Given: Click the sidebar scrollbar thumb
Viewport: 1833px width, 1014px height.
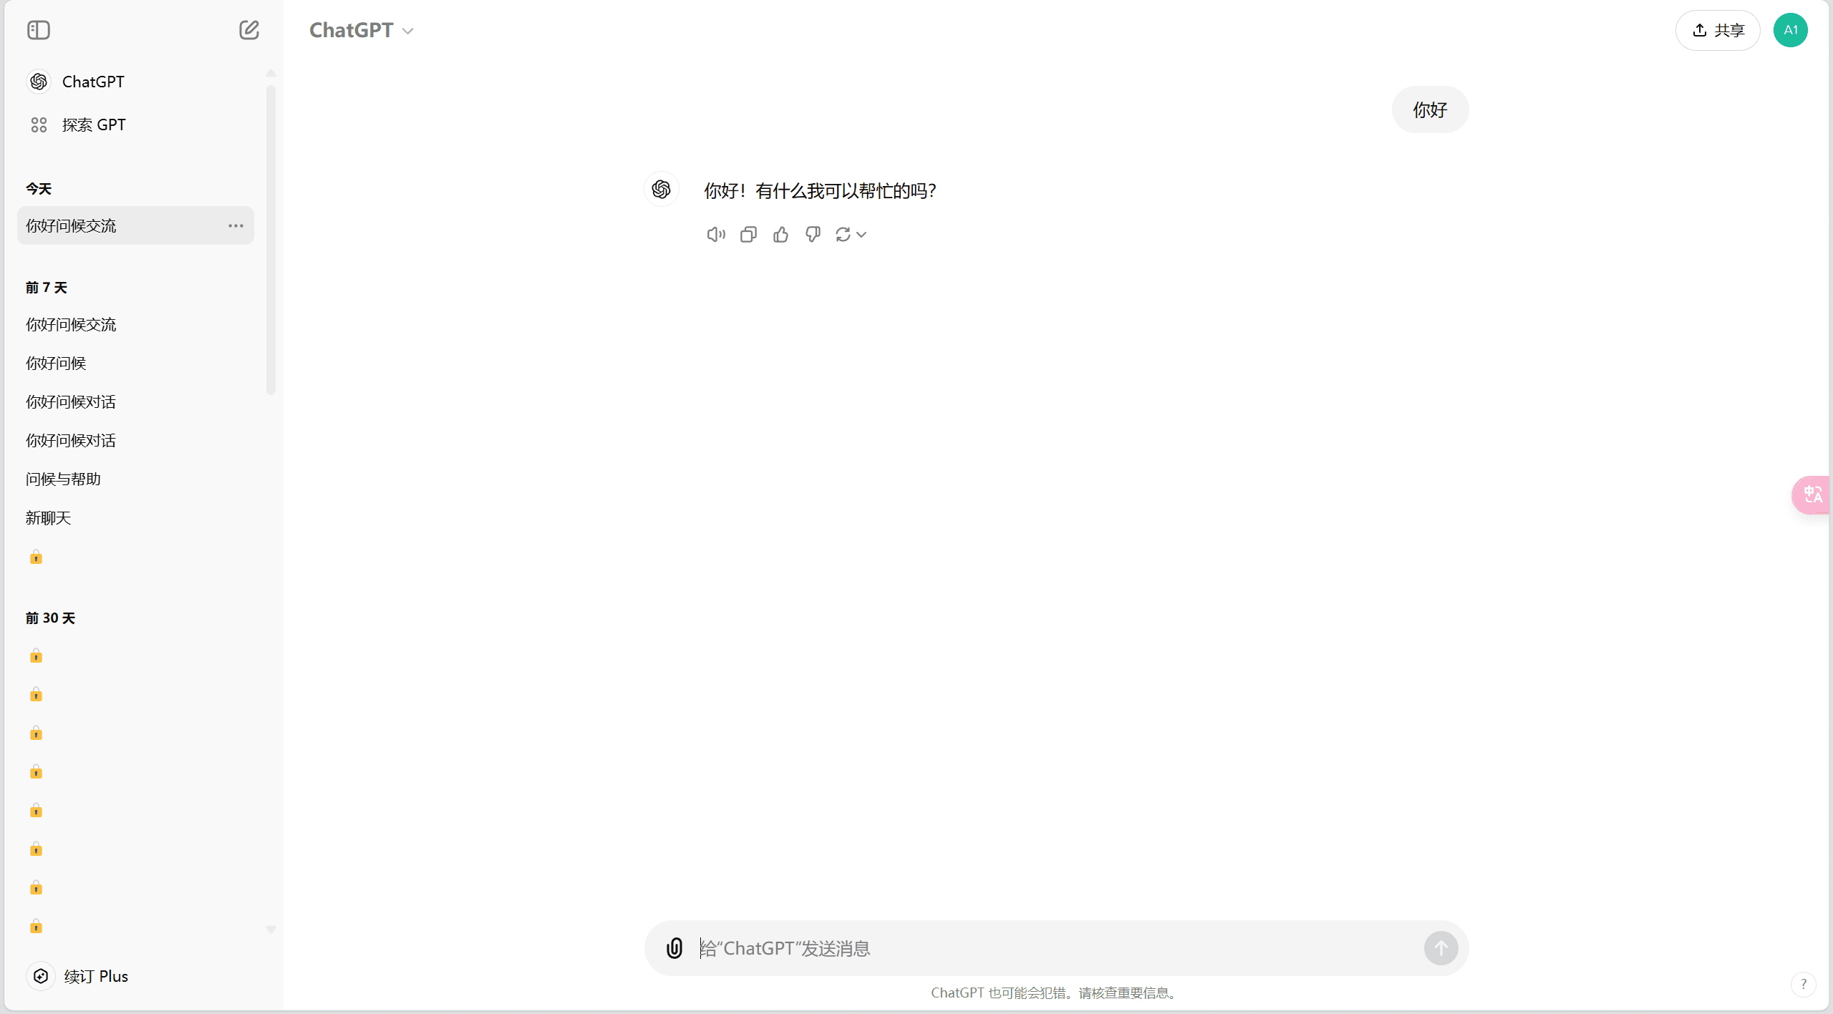Looking at the screenshot, I should click(x=271, y=240).
